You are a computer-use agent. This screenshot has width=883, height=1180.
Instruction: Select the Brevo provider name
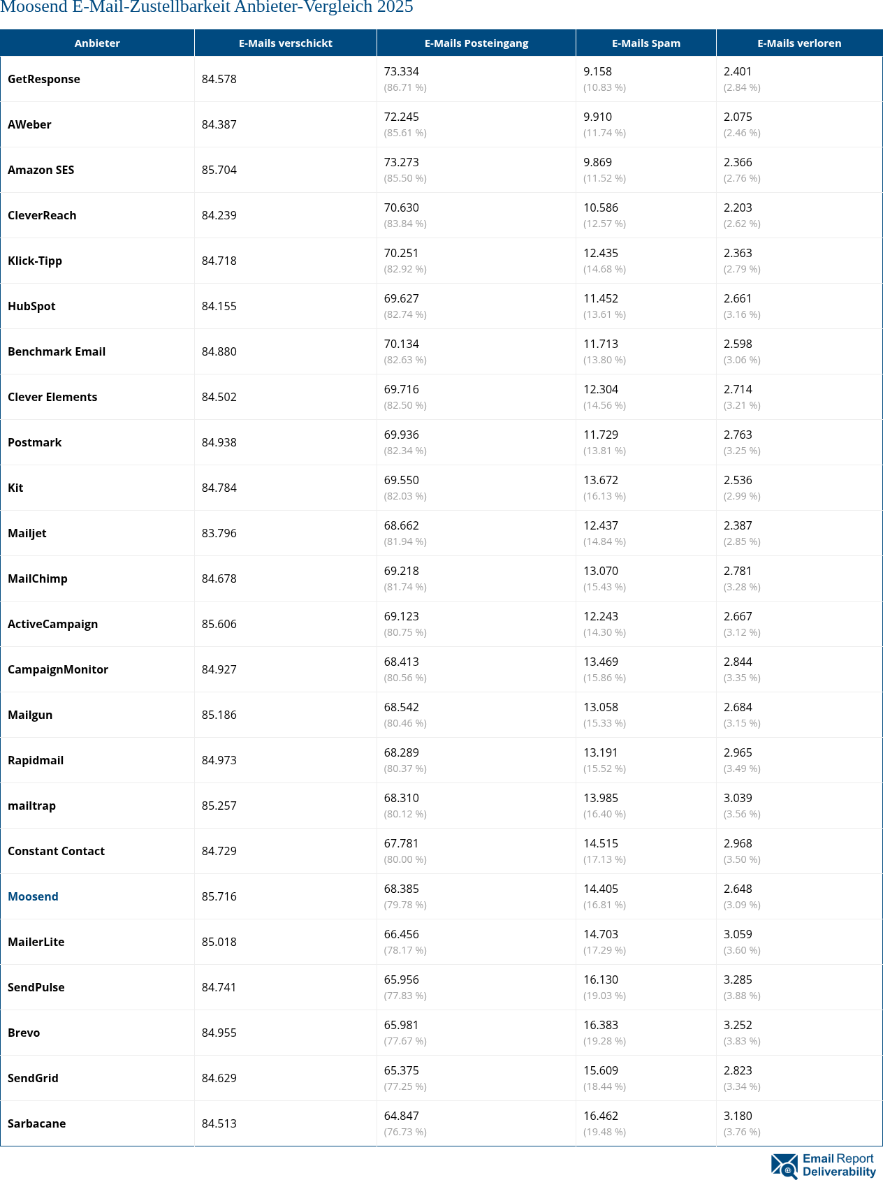pos(24,1033)
